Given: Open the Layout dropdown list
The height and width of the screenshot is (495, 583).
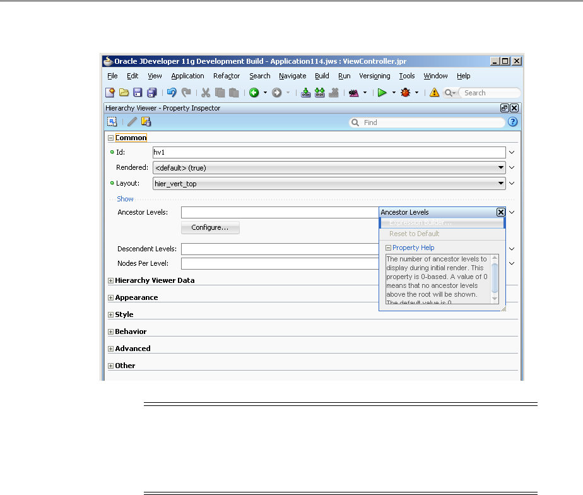Looking at the screenshot, I should pyautogui.click(x=501, y=183).
